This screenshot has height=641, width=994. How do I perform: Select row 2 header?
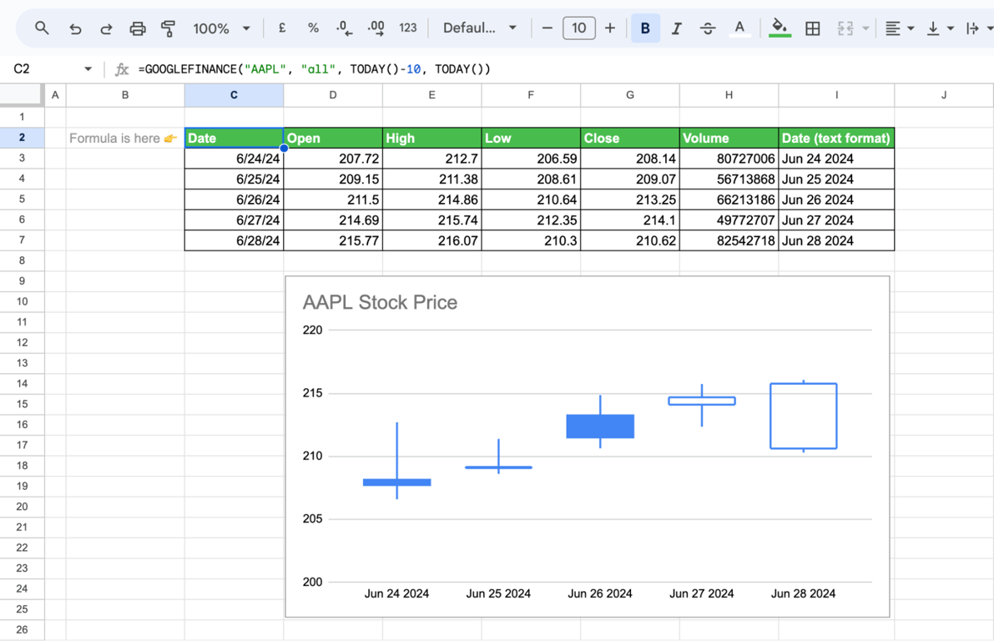pos(23,138)
